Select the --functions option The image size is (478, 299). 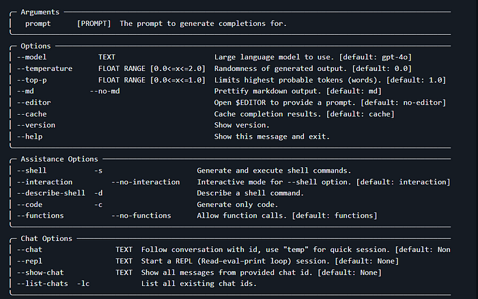tap(40, 216)
